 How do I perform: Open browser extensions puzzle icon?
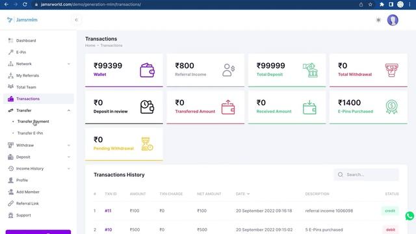point(382,5)
